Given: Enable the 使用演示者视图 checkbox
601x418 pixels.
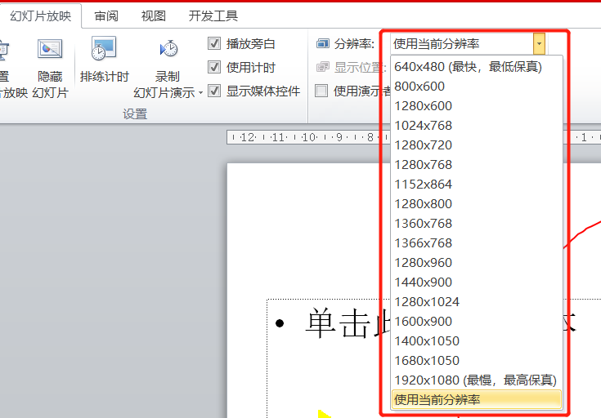Looking at the screenshot, I should pyautogui.click(x=322, y=91).
